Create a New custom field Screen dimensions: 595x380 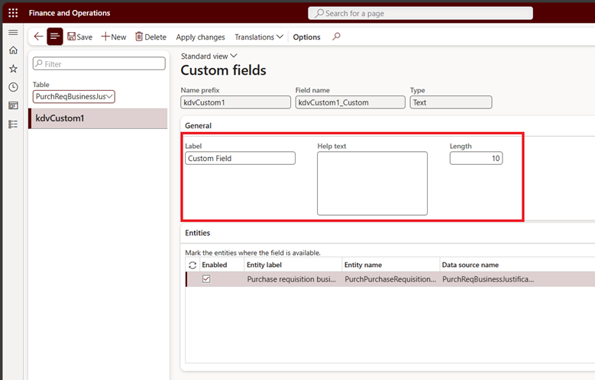[x=114, y=37]
